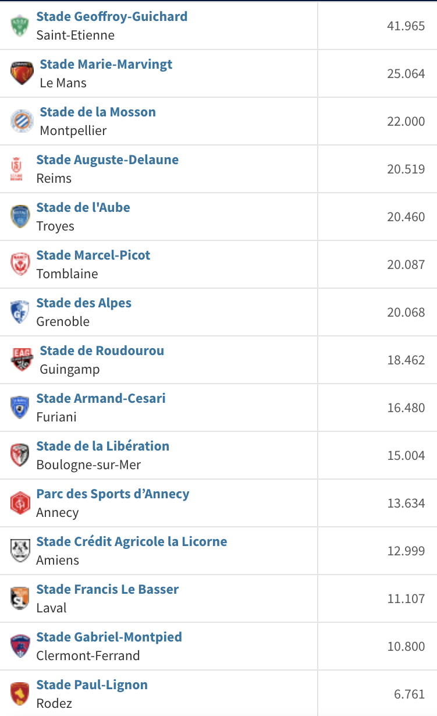Open Stade Marie-Marvingt stadium link
Screen dimensions: 437x716
tap(106, 64)
